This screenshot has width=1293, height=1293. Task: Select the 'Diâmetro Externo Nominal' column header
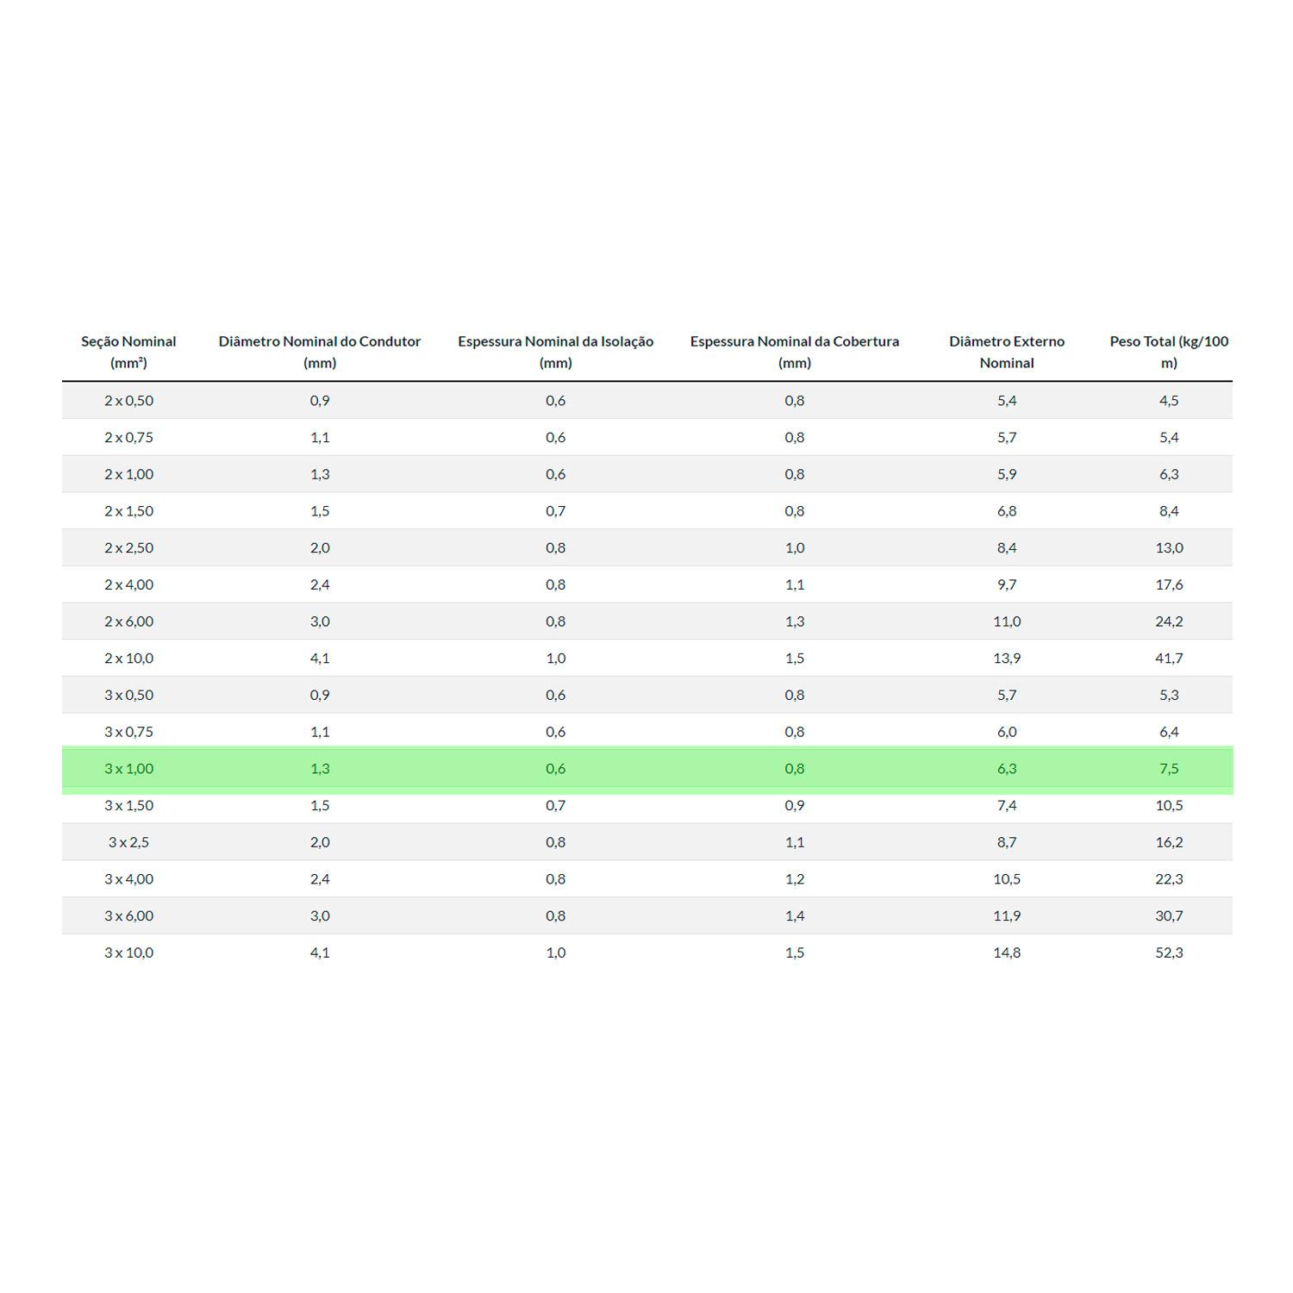[1006, 352]
